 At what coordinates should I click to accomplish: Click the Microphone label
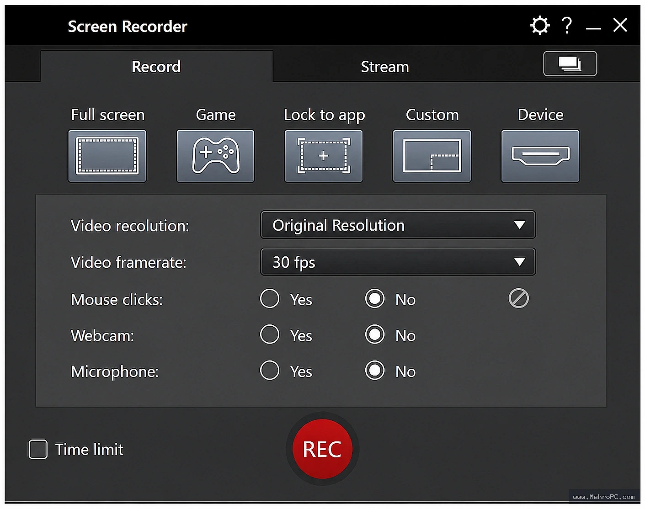(115, 371)
